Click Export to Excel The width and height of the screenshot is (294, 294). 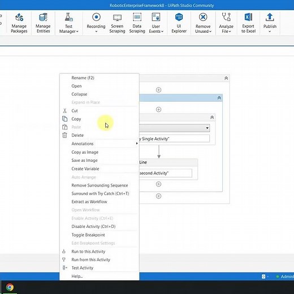(248, 23)
